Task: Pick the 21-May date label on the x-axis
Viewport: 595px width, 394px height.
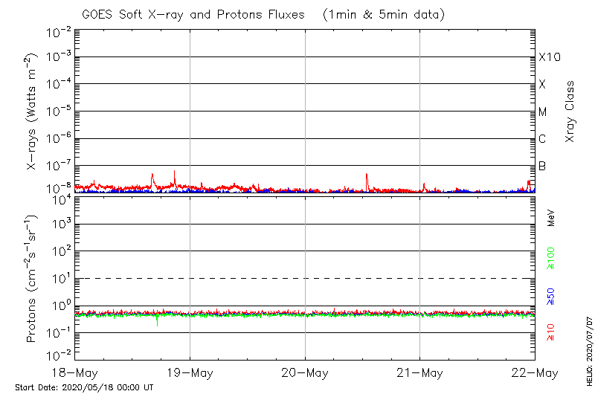Action: tap(419, 372)
